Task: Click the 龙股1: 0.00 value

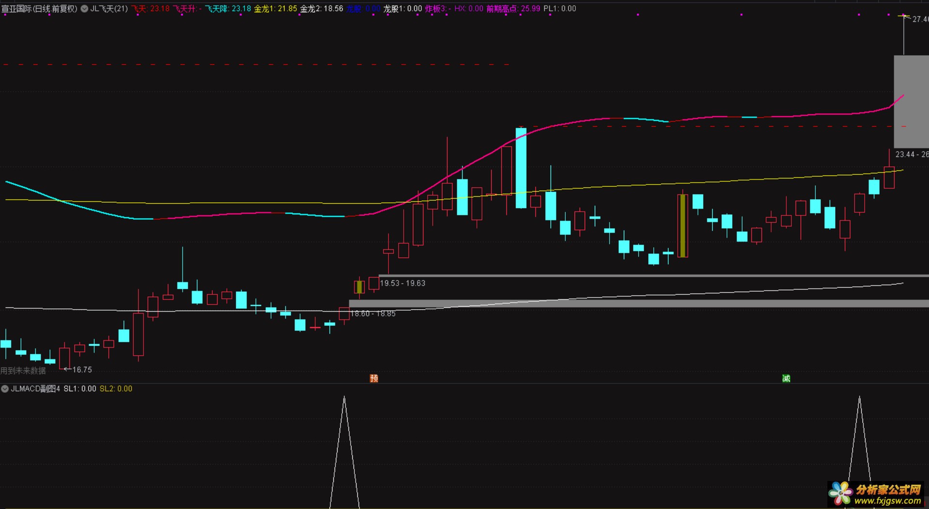Action: point(403,9)
